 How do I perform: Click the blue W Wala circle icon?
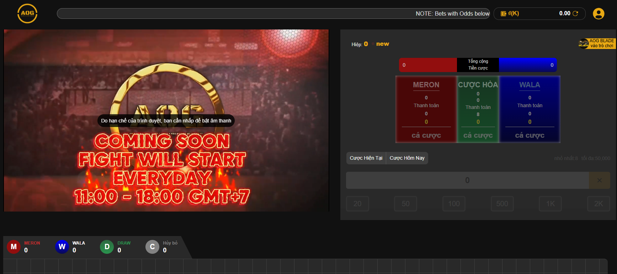coord(62,247)
